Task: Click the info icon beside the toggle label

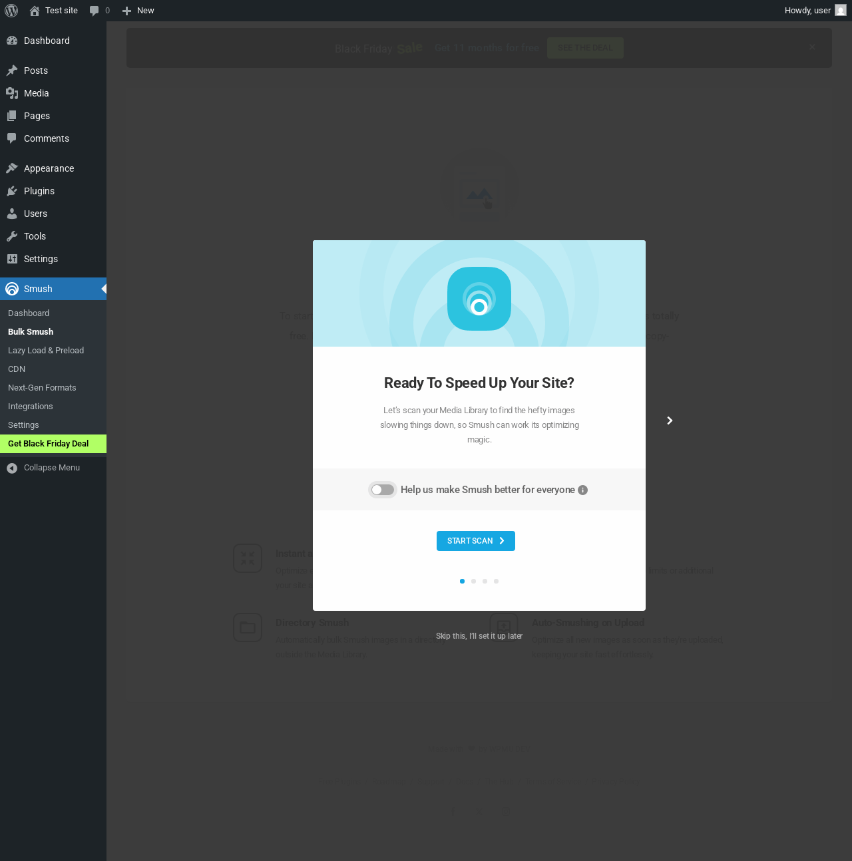Action: [583, 490]
